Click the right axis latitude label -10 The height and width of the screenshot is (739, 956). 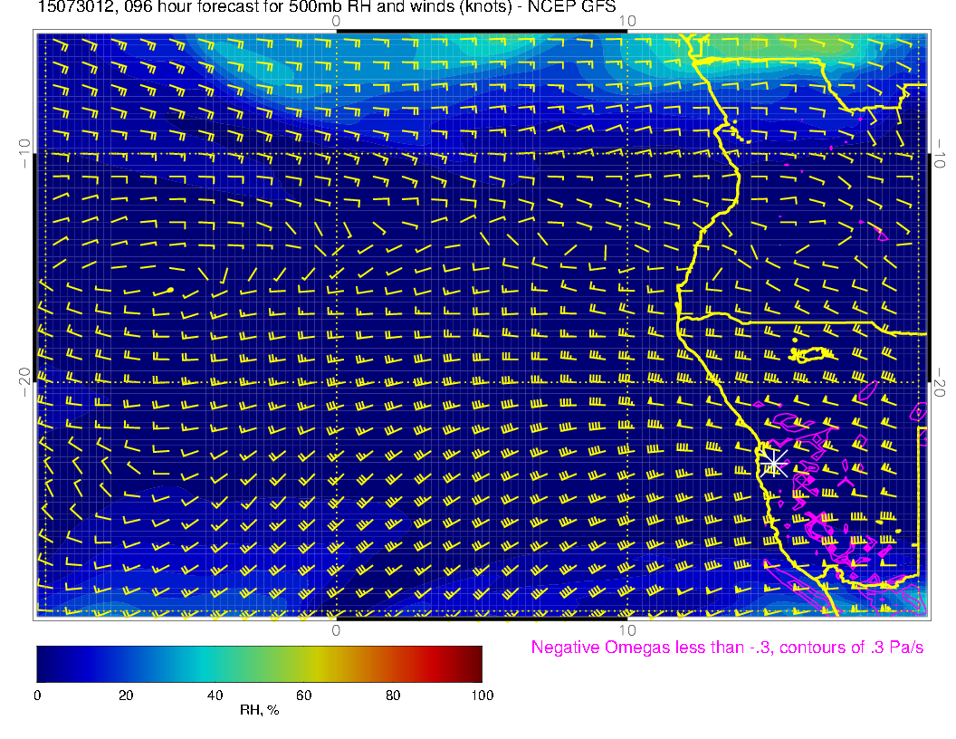pos(941,152)
